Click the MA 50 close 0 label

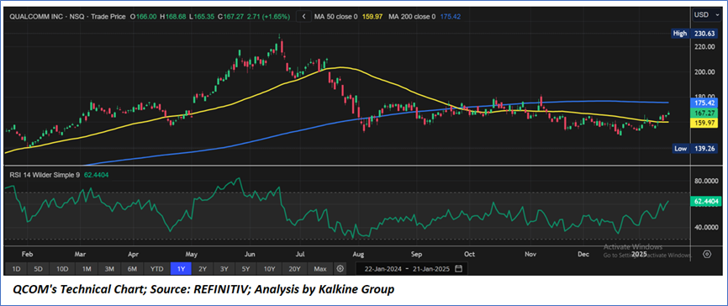point(335,17)
